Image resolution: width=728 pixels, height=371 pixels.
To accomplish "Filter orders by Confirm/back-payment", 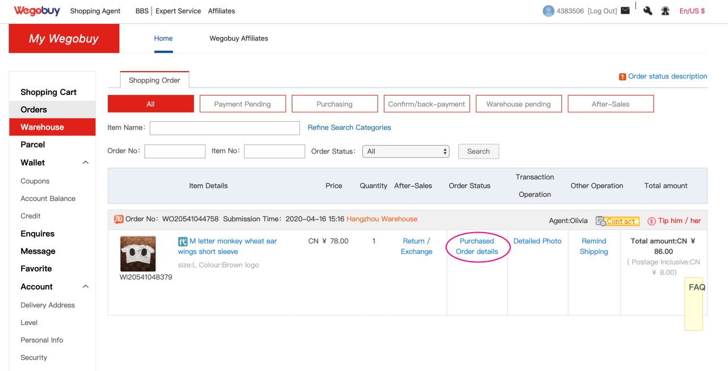I will [427, 104].
